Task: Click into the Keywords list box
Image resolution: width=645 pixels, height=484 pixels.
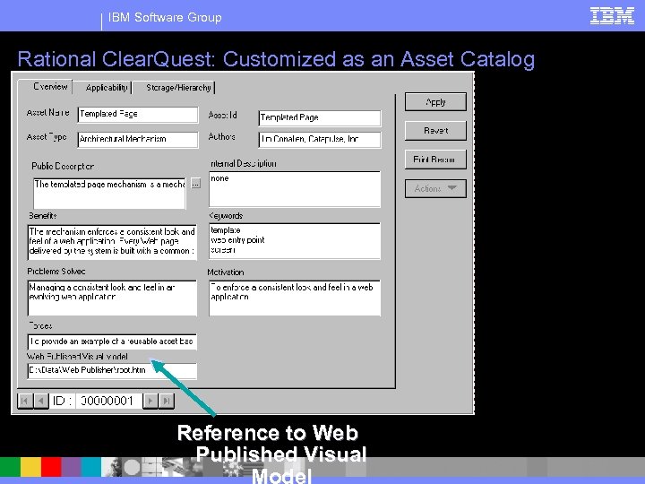Action: tap(295, 241)
